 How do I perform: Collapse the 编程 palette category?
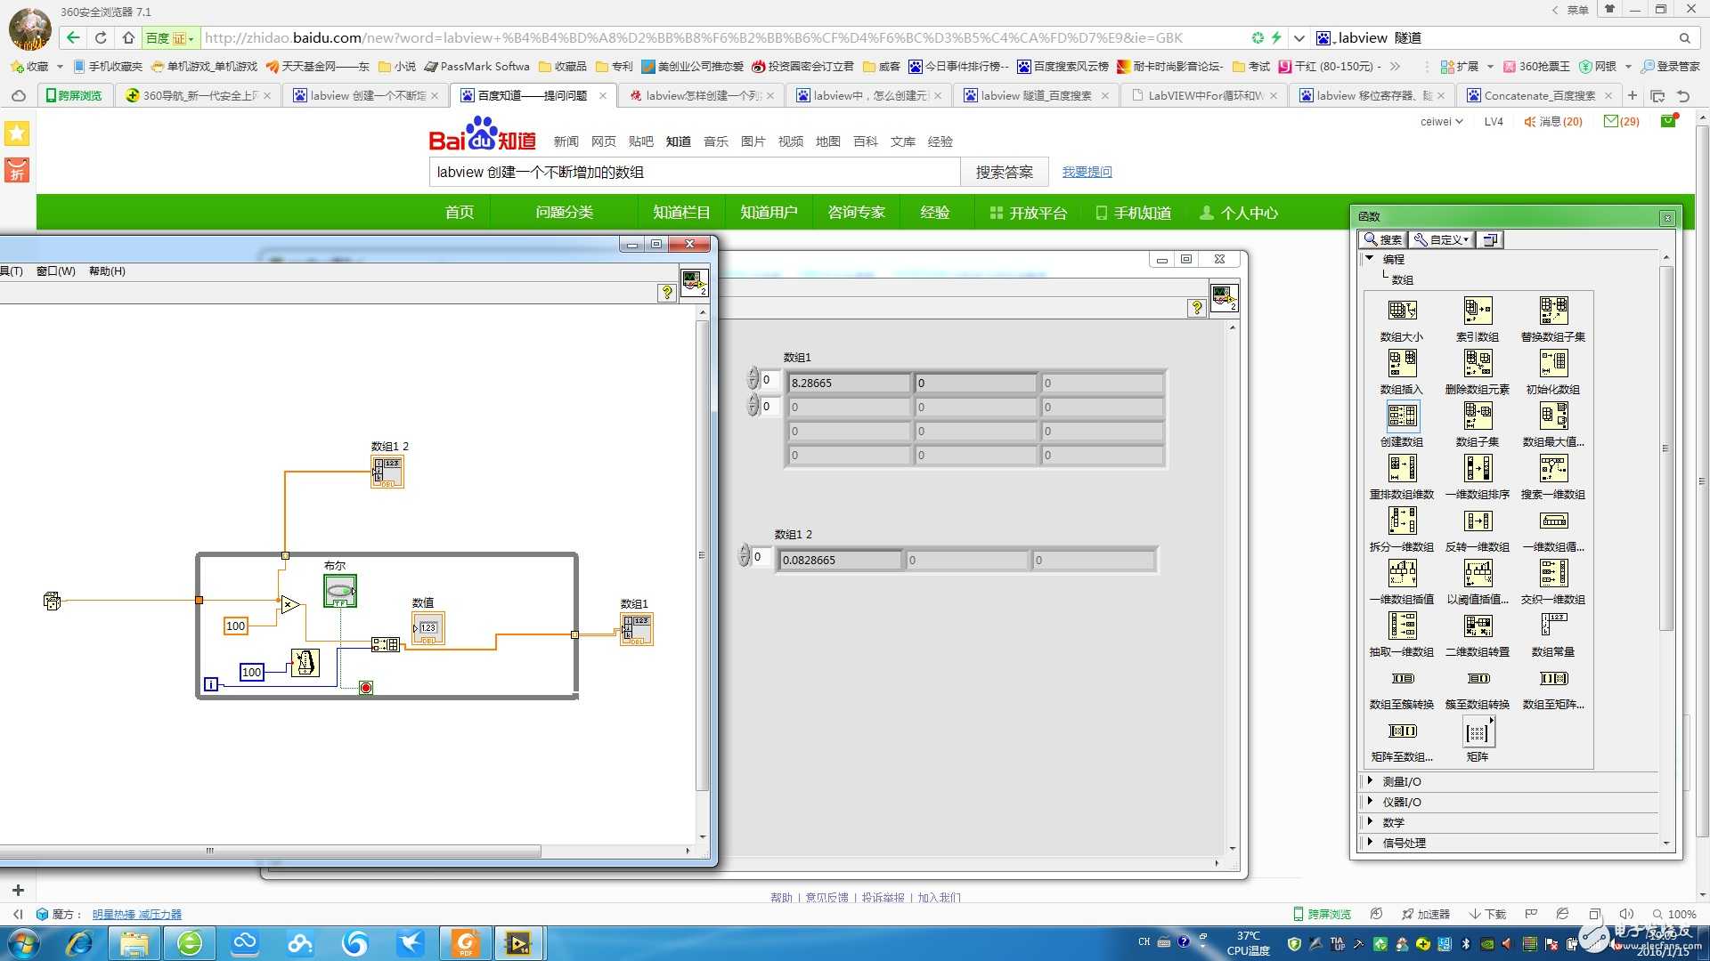point(1370,258)
